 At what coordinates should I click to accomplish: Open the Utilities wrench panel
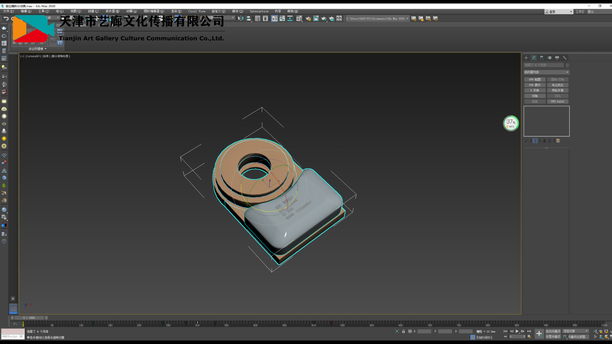coord(565,58)
